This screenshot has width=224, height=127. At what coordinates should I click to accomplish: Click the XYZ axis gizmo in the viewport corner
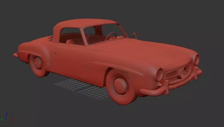click(x=6, y=117)
